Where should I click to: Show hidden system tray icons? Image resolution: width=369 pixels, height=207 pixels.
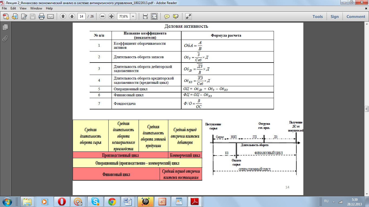tap(334, 202)
